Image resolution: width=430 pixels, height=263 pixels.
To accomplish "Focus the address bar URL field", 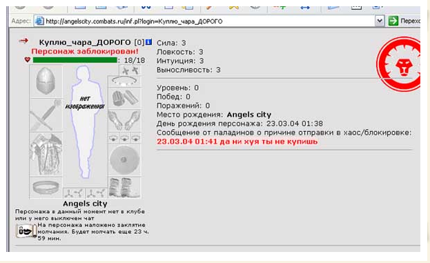I will pos(204,21).
